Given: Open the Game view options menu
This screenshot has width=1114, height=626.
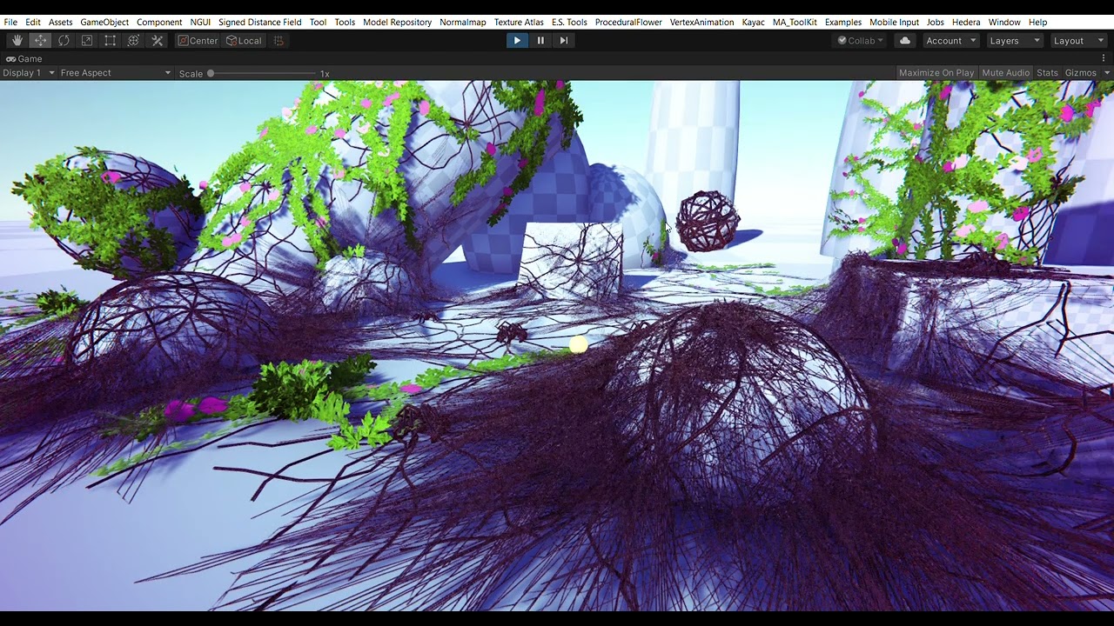Looking at the screenshot, I should pos(1104,58).
